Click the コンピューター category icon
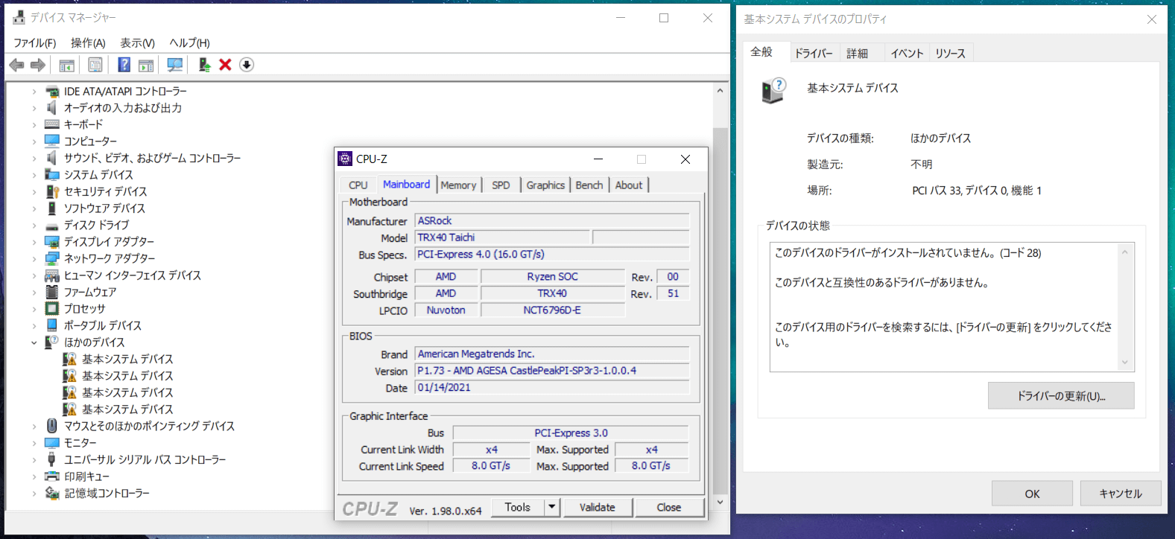 click(52, 141)
